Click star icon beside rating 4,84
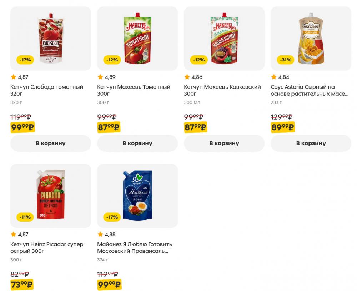 coord(274,77)
